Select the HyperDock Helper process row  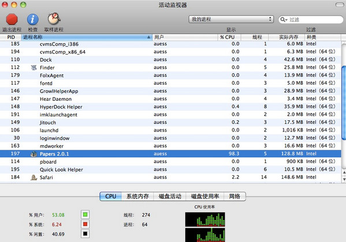170,107
